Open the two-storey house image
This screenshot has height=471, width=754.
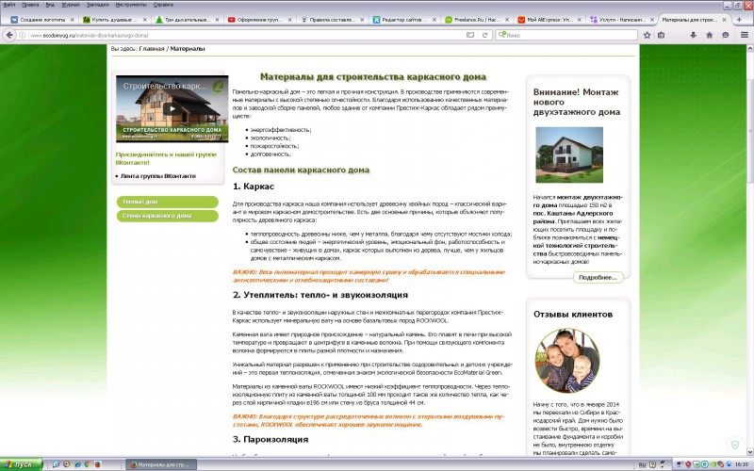(569, 154)
